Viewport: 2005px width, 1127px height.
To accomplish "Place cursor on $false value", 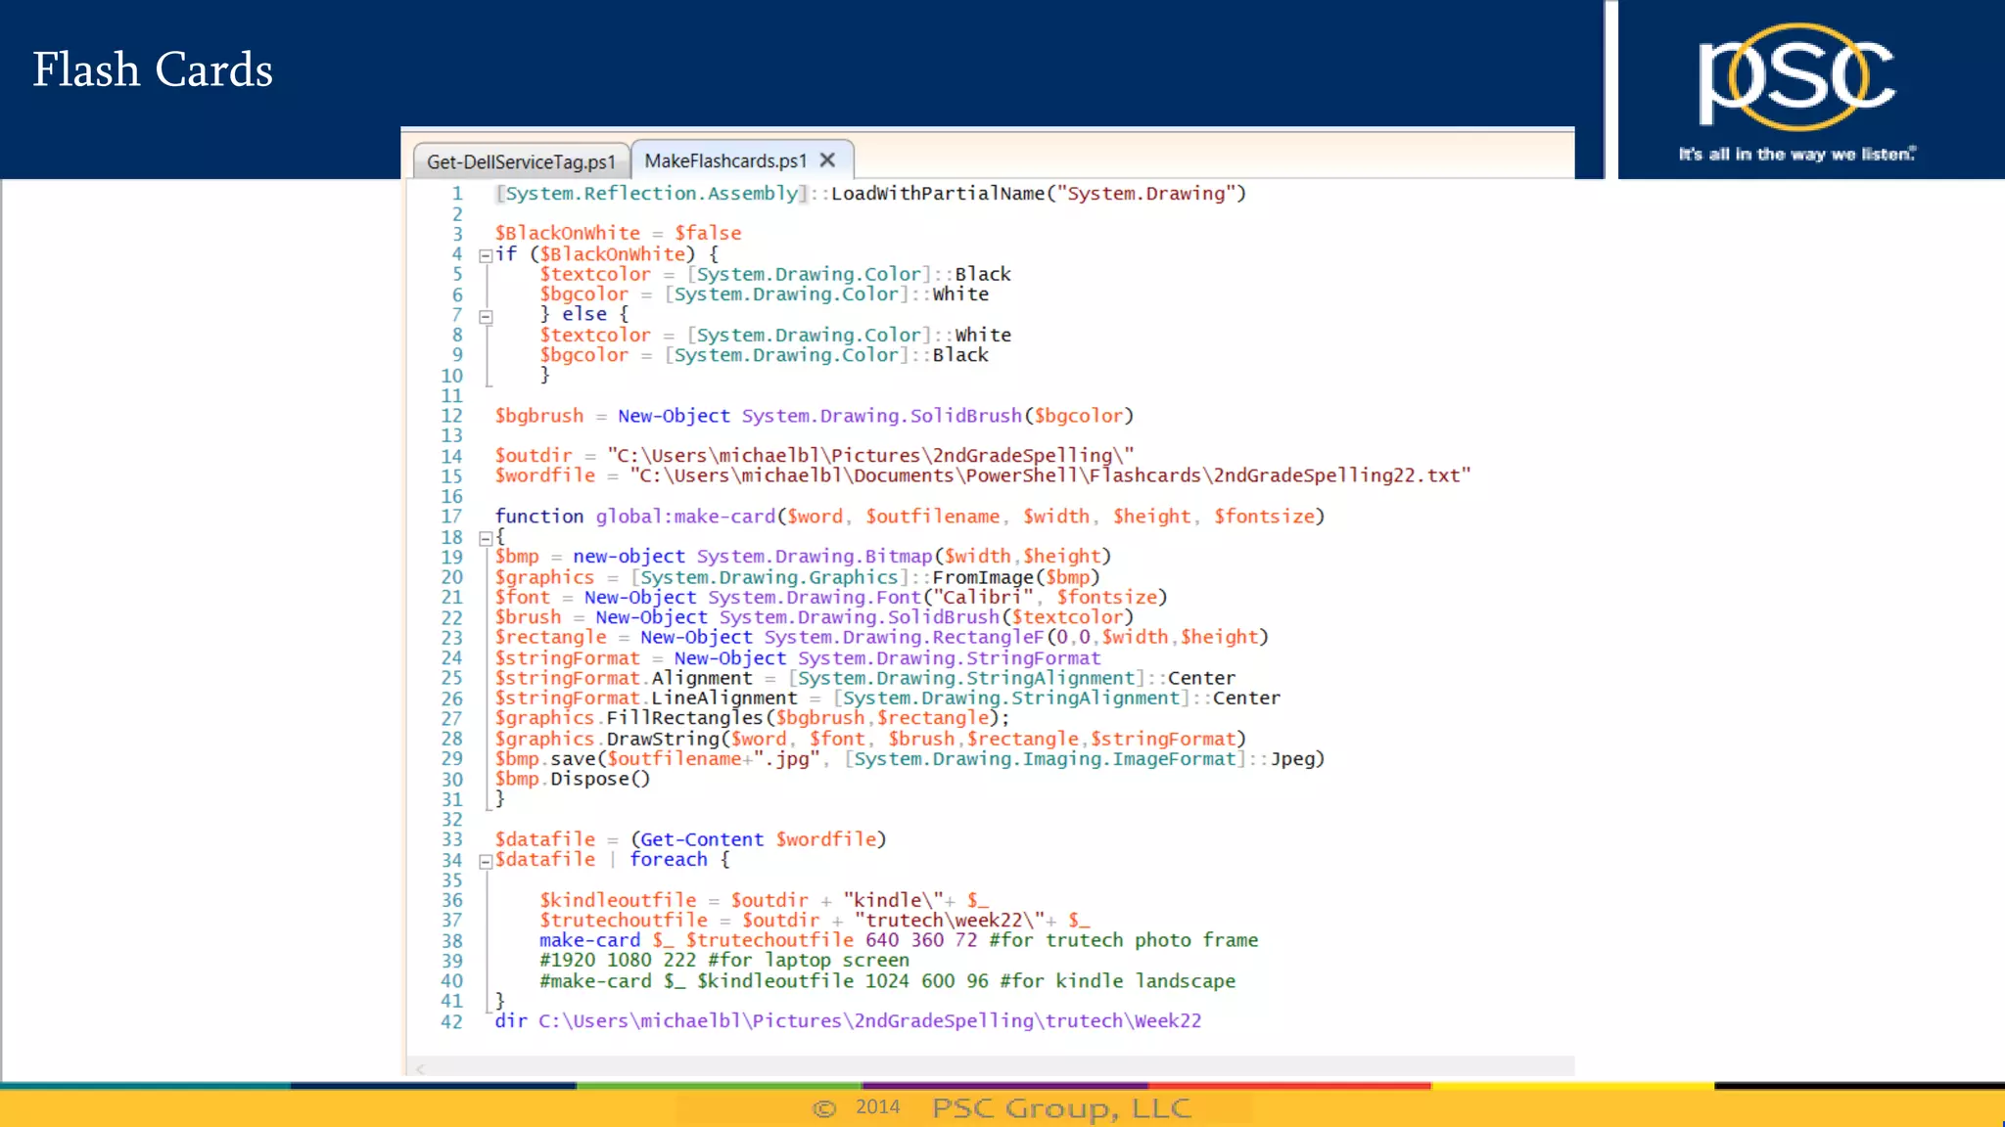I will [707, 234].
